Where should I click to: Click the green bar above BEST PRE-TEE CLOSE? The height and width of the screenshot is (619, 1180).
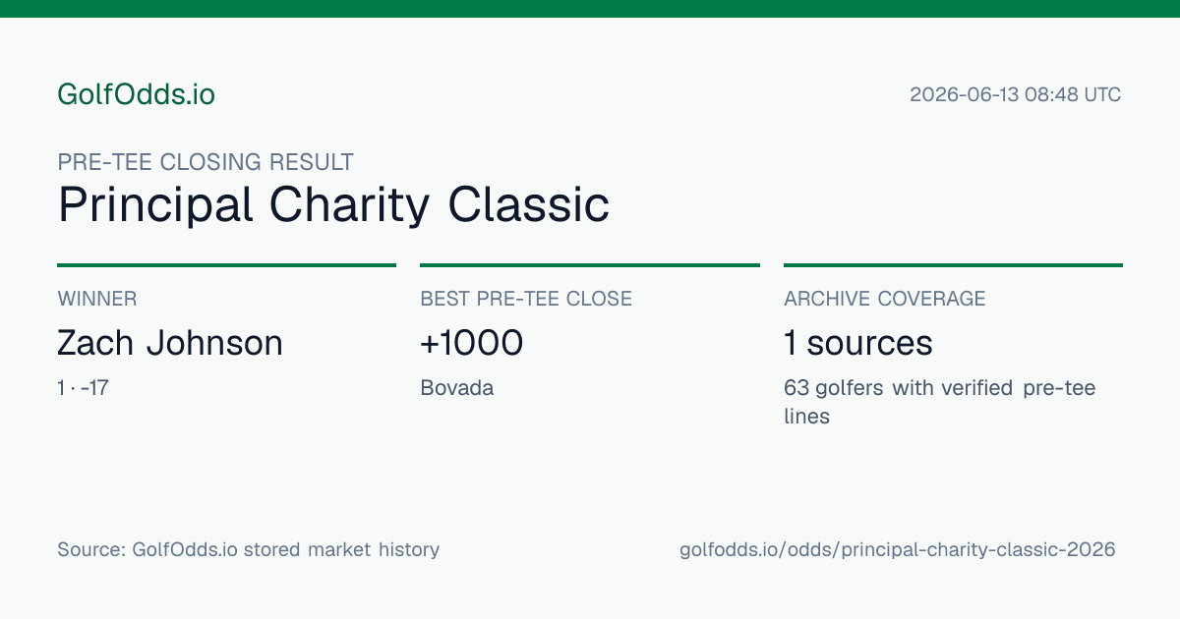click(x=590, y=265)
